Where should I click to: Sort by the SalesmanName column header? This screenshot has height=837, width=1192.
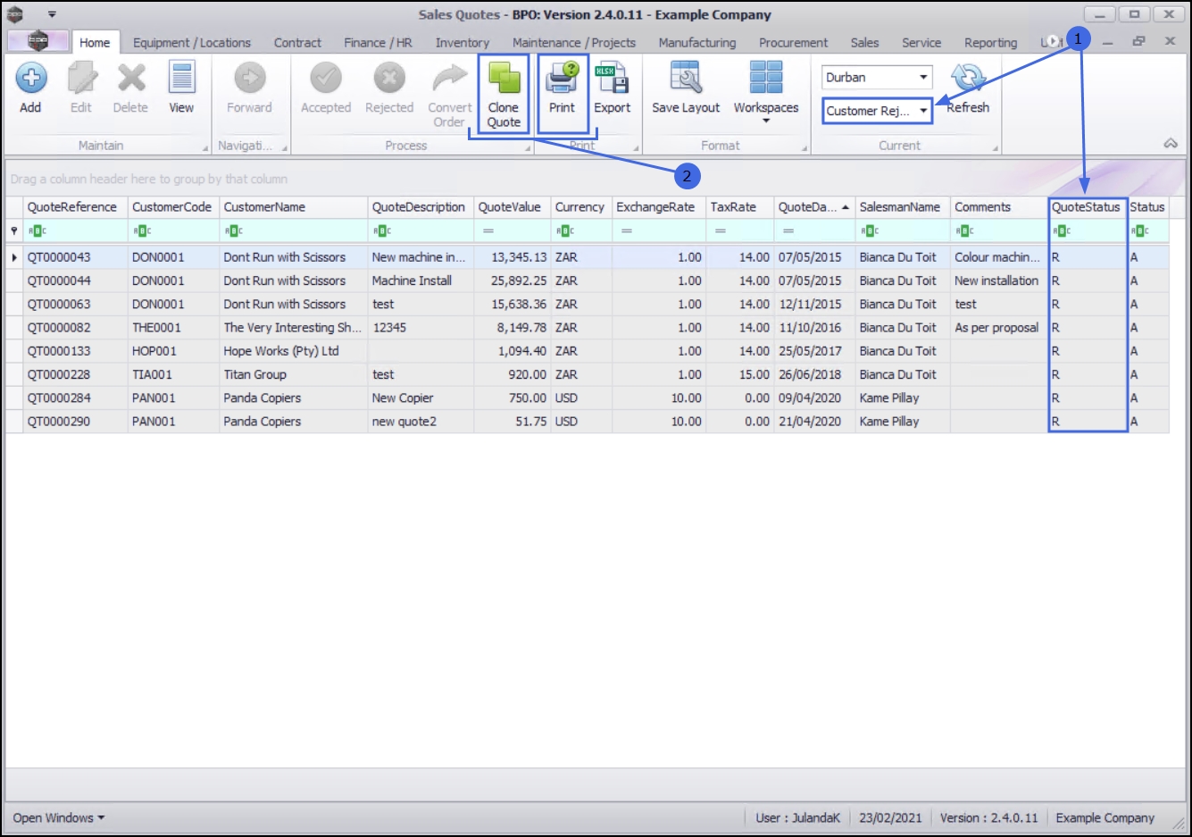point(903,207)
